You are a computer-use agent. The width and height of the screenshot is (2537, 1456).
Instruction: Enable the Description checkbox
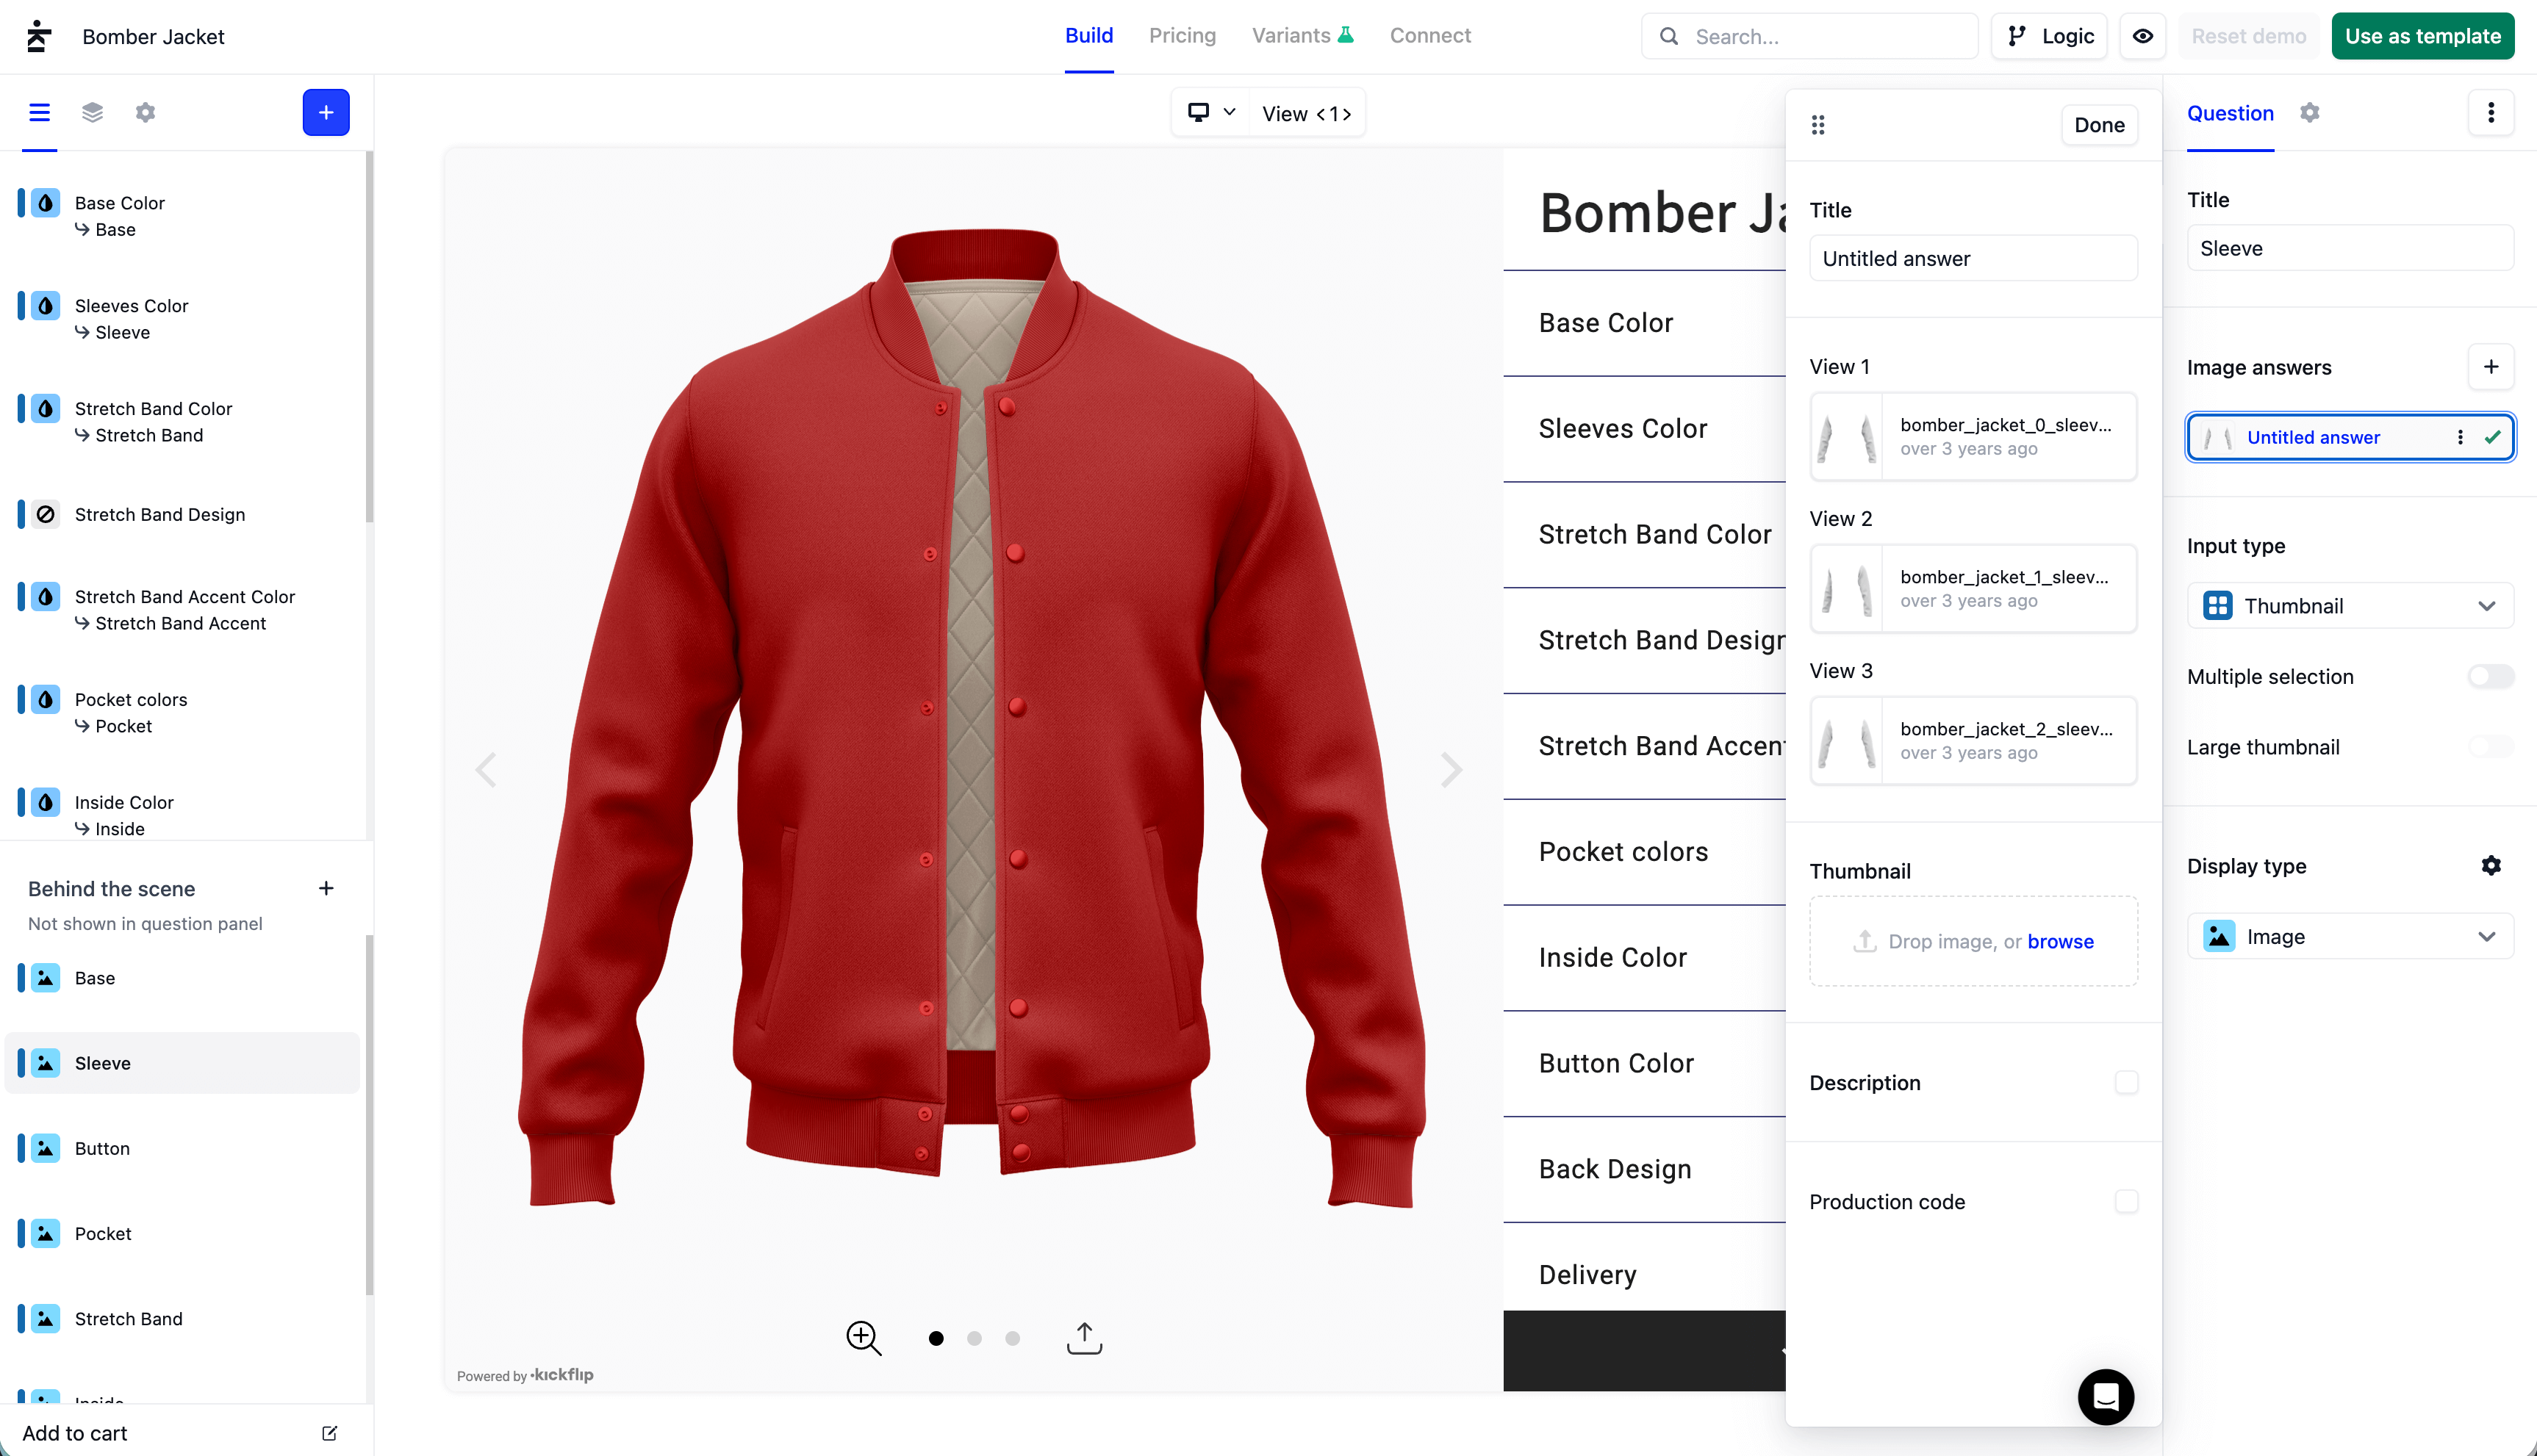pos(2126,1083)
